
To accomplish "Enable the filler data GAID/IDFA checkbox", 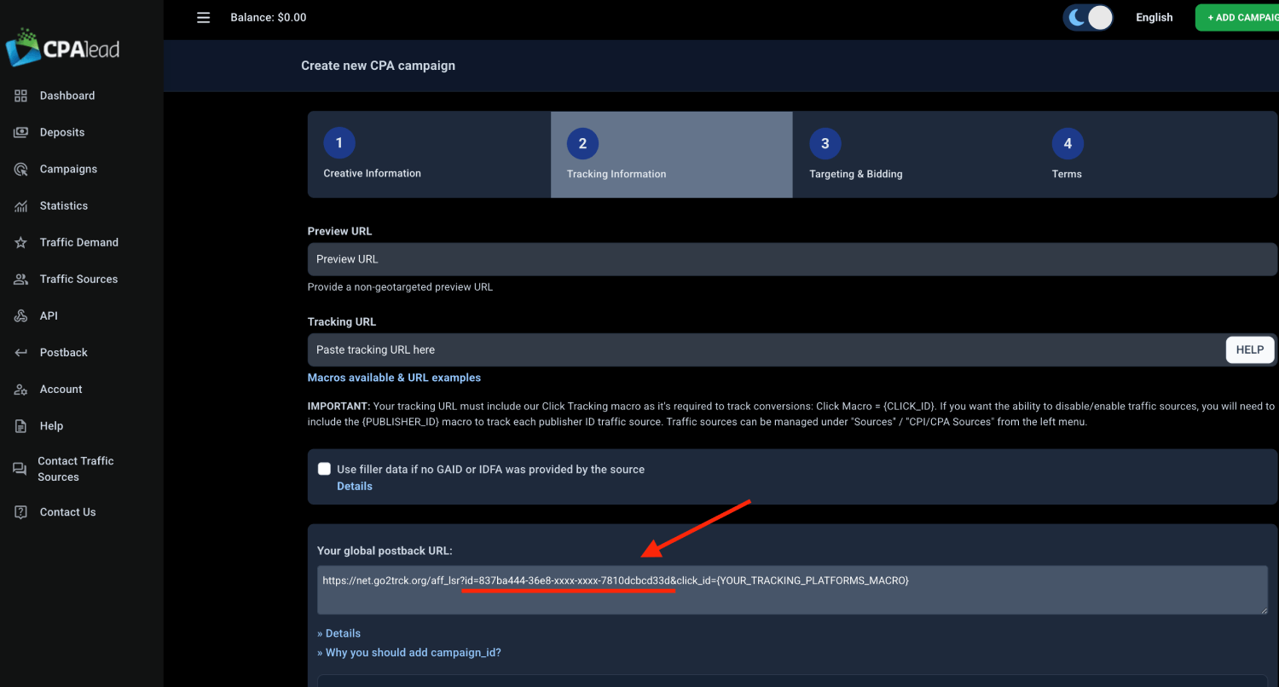I will click(x=324, y=469).
